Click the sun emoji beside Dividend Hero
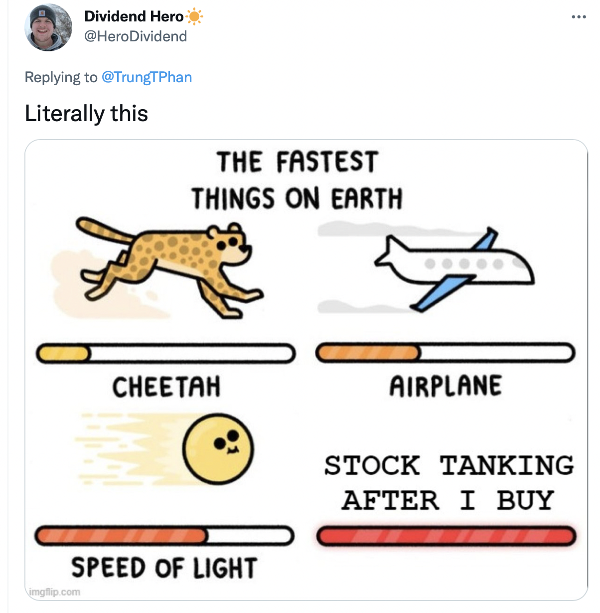The width and height of the screenshot is (600, 613). tap(194, 17)
